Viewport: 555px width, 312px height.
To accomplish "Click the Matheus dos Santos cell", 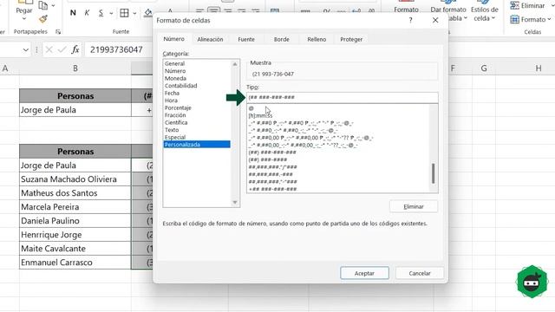I will click(x=75, y=193).
